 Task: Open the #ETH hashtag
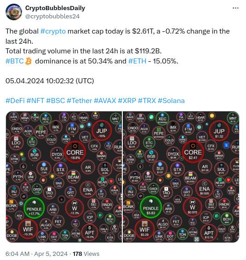(137, 61)
